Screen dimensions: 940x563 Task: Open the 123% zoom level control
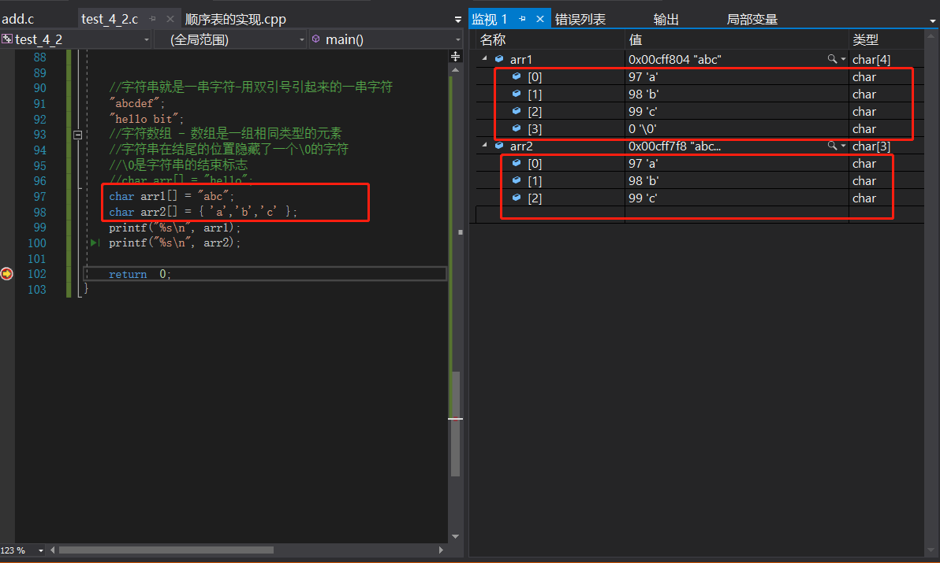click(x=21, y=550)
